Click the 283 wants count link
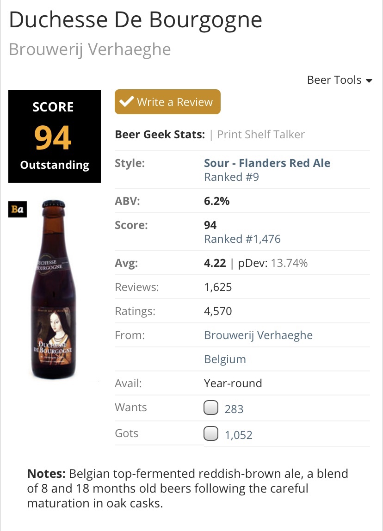The width and height of the screenshot is (383, 531). [234, 409]
